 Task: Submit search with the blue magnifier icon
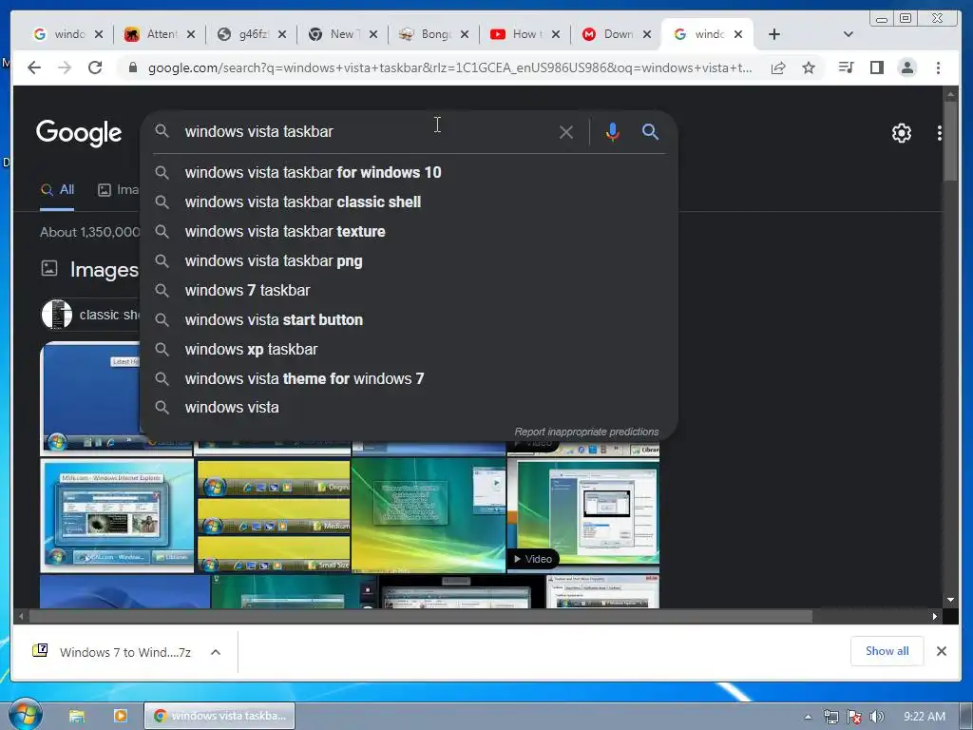(650, 131)
